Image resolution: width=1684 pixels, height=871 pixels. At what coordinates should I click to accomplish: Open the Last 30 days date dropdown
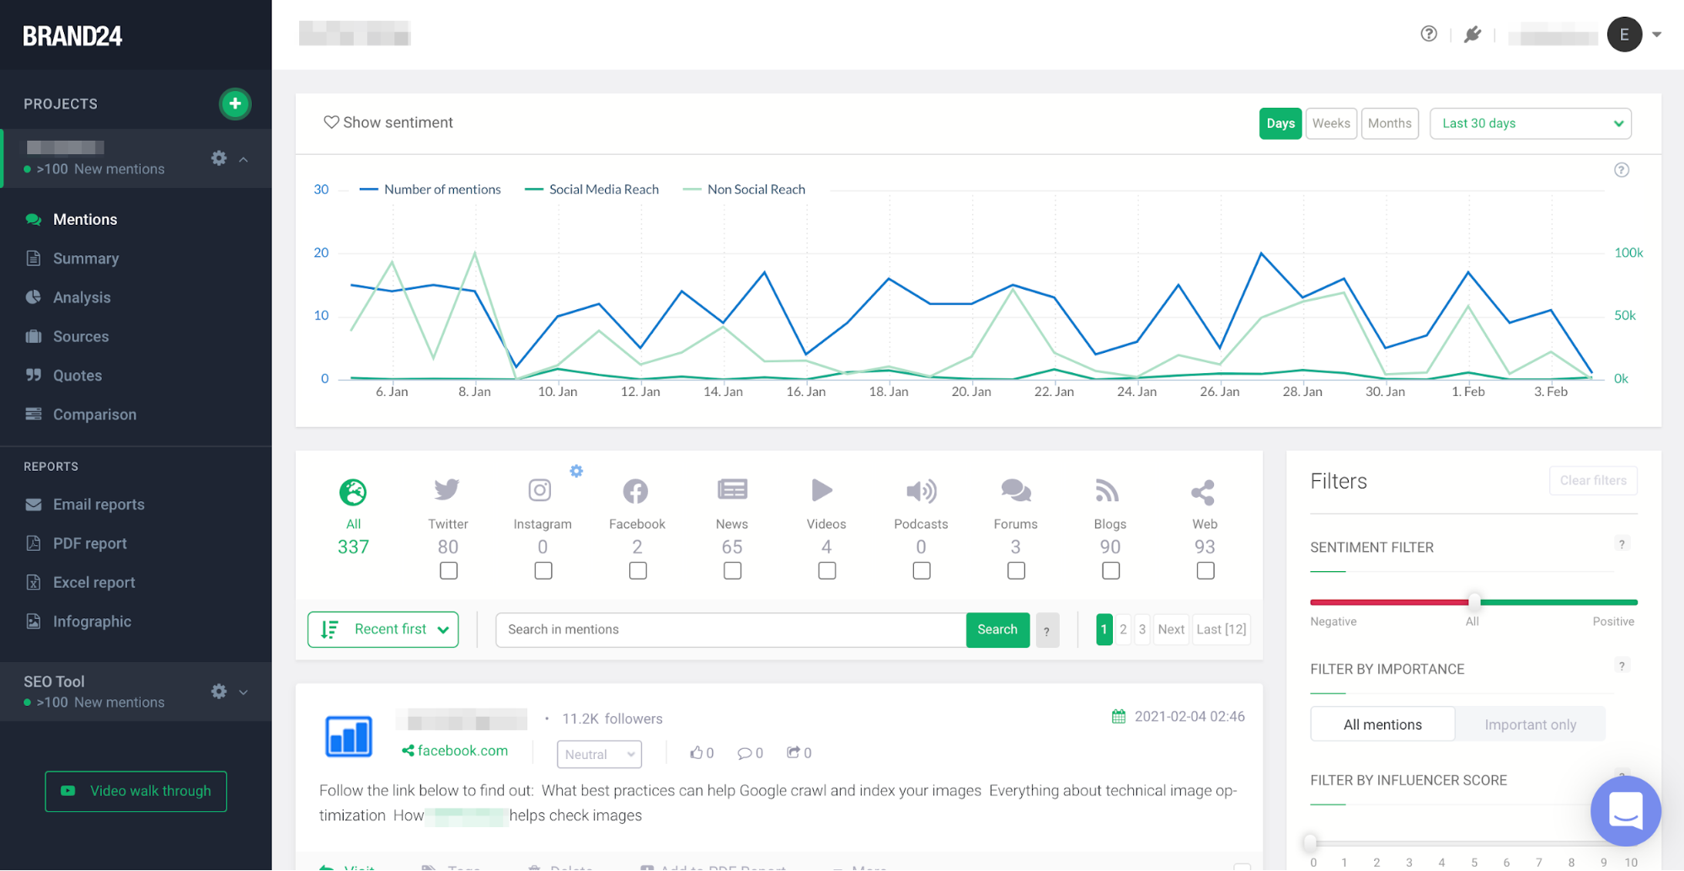[1530, 123]
